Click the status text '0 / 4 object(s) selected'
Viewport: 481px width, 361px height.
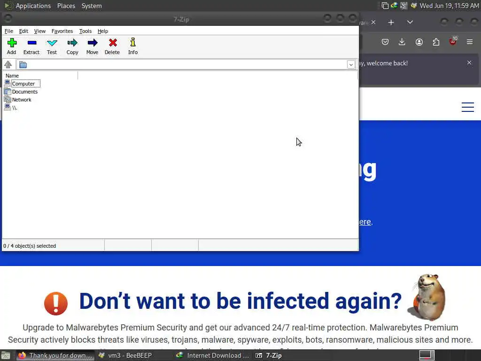[x=30, y=246]
